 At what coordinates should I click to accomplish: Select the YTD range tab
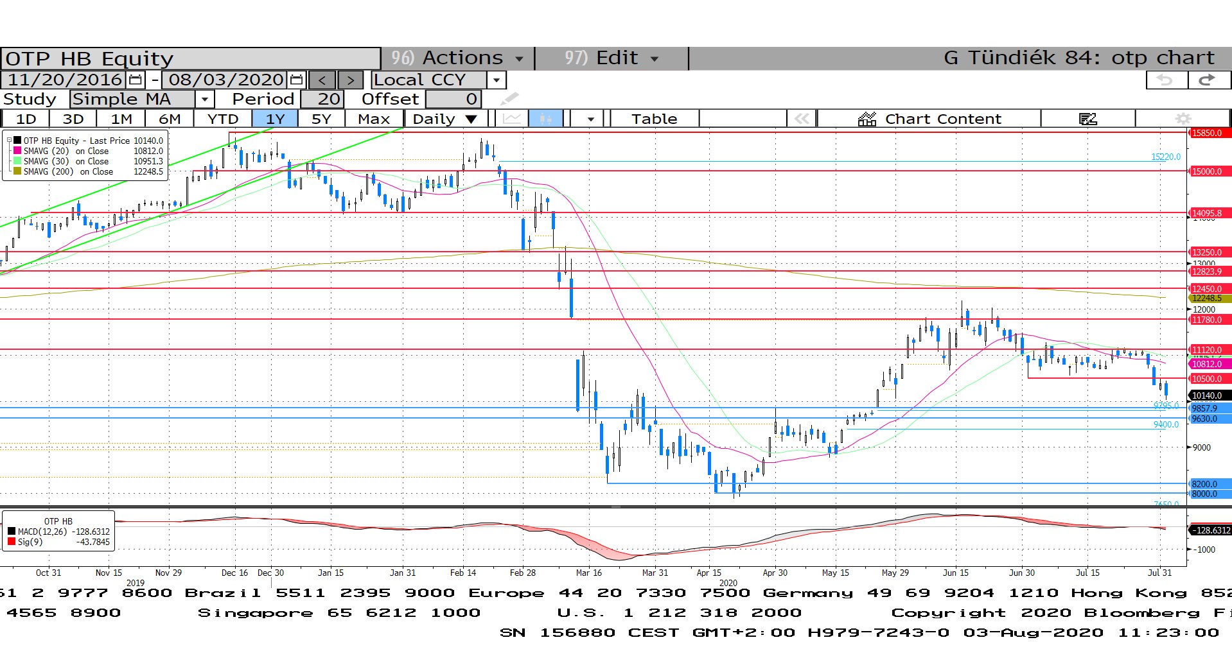tap(223, 119)
